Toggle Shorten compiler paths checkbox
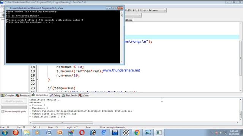Screen dimensions: 243x136 3,111
